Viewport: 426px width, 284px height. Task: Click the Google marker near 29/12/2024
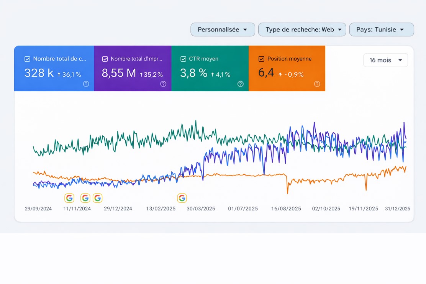click(x=98, y=198)
